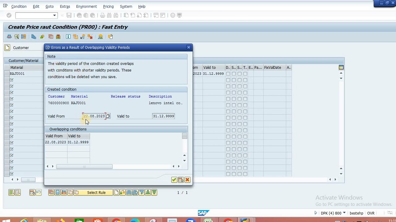Tick the D.. column checkbox in RAJU001 row
The image size is (396, 222).
pyautogui.click(x=228, y=74)
